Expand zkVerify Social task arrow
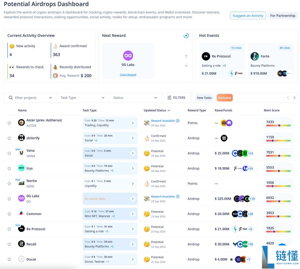Viewport: 300px width, 269px height. tap(133, 138)
